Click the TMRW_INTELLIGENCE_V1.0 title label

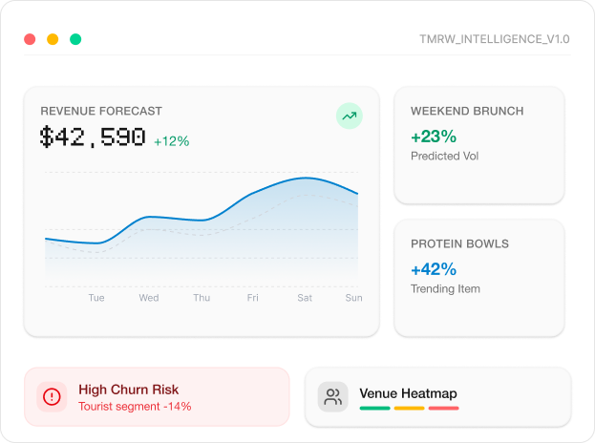coord(494,39)
